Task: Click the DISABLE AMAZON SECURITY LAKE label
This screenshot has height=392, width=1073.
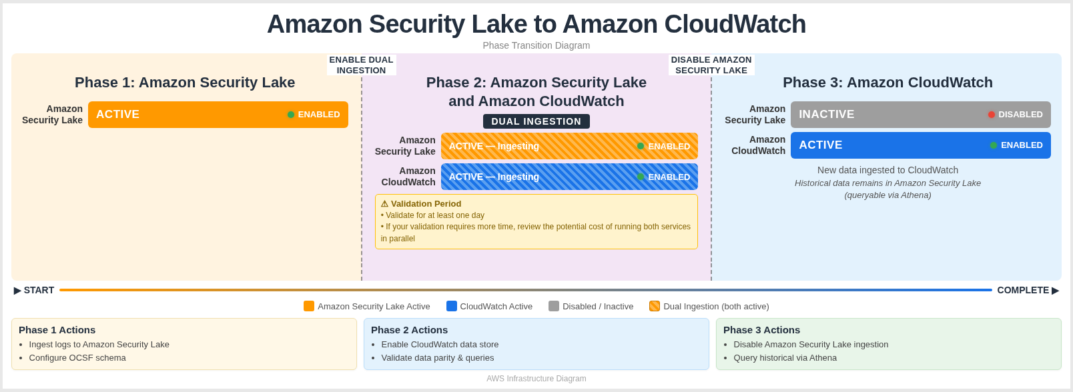Action: pyautogui.click(x=711, y=65)
